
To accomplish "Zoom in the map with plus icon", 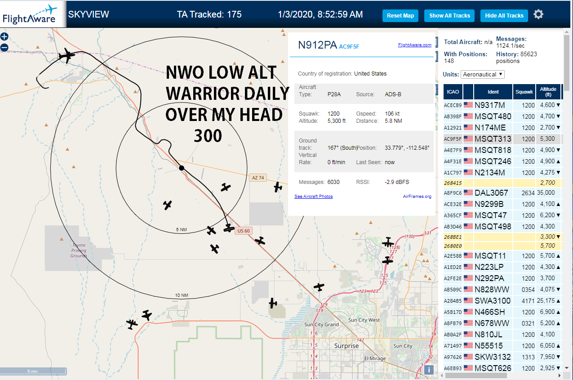I will pos(4,37).
